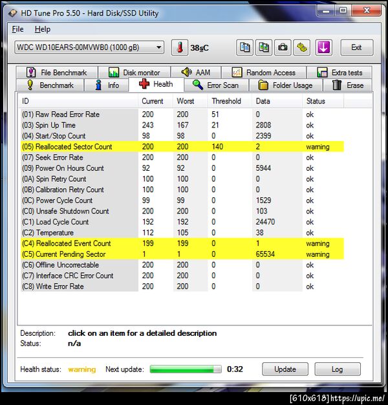Switch to the File Benchmark tab
388x405 pixels.
(57, 72)
